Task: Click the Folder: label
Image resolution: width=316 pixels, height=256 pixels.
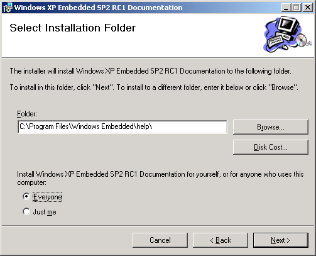Action: coord(27,114)
